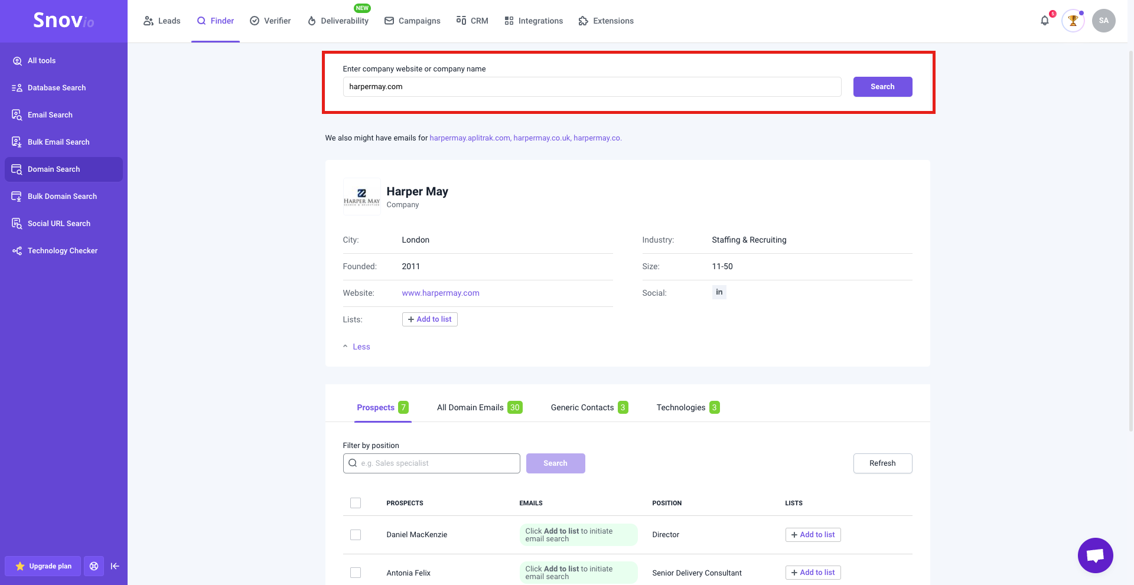Tick the select-all prospects checkbox
This screenshot has width=1134, height=585.
tap(356, 503)
